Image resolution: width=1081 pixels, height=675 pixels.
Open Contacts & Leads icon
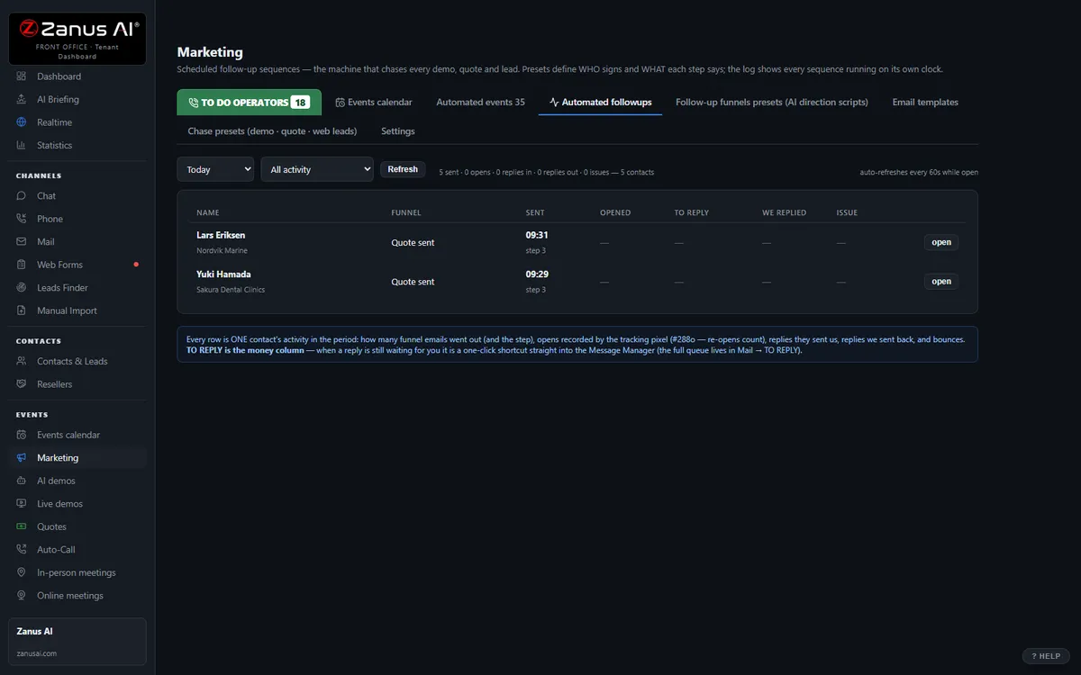22,361
